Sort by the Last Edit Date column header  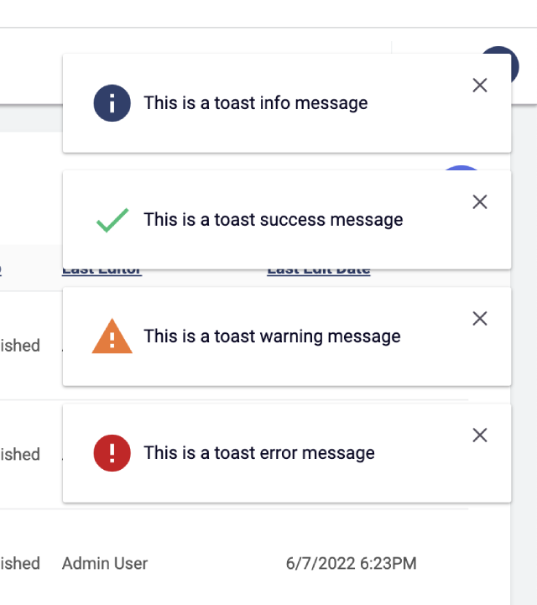[x=319, y=271]
